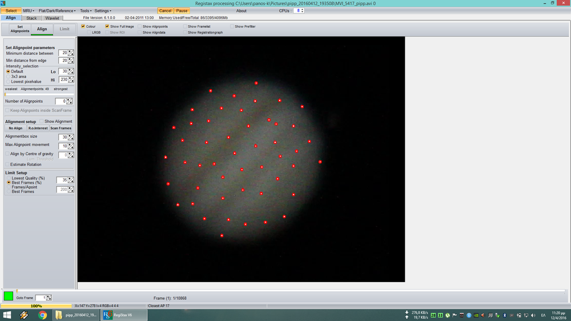Launch Google Chrome from the taskbar

click(43, 315)
